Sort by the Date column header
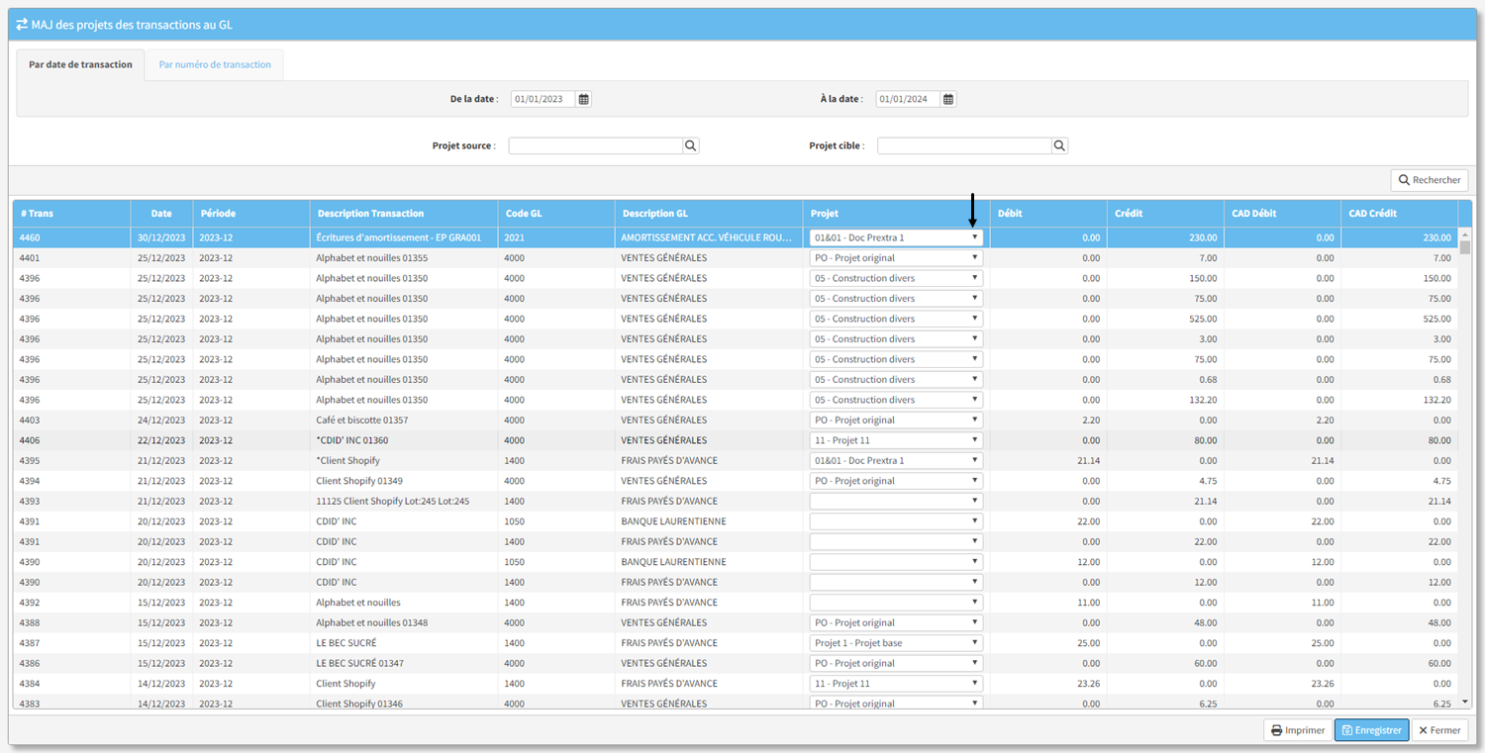This screenshot has width=1485, height=753. pos(161,213)
